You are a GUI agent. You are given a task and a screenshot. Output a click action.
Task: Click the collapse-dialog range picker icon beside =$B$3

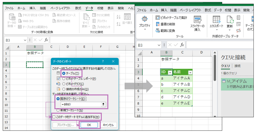click(x=103, y=104)
